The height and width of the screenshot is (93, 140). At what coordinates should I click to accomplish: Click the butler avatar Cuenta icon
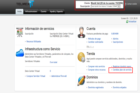(x=81, y=32)
